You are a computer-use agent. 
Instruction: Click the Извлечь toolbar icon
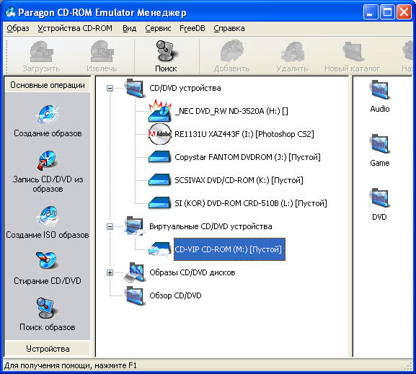coord(102,51)
